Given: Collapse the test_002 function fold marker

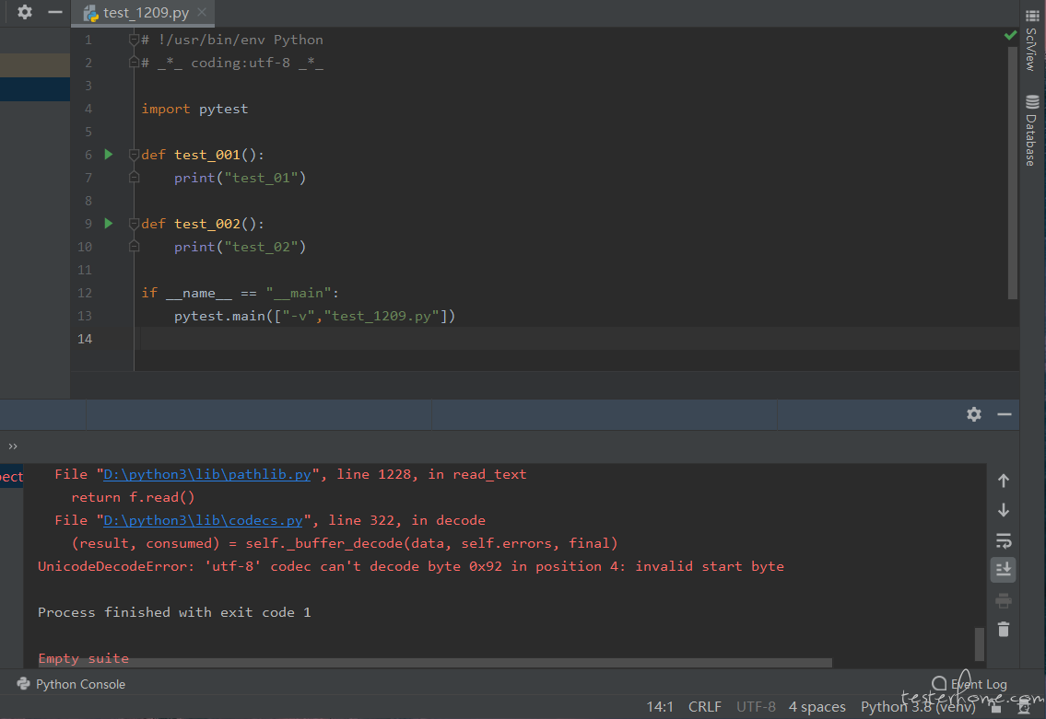Looking at the screenshot, I should 134,223.
